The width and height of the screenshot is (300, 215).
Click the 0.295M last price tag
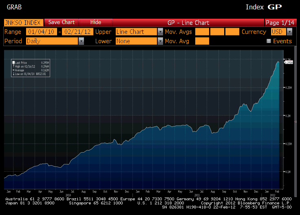pos(288,62)
